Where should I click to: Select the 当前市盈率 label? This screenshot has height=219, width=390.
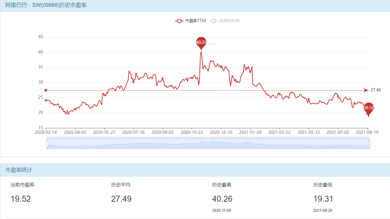pos(23,185)
